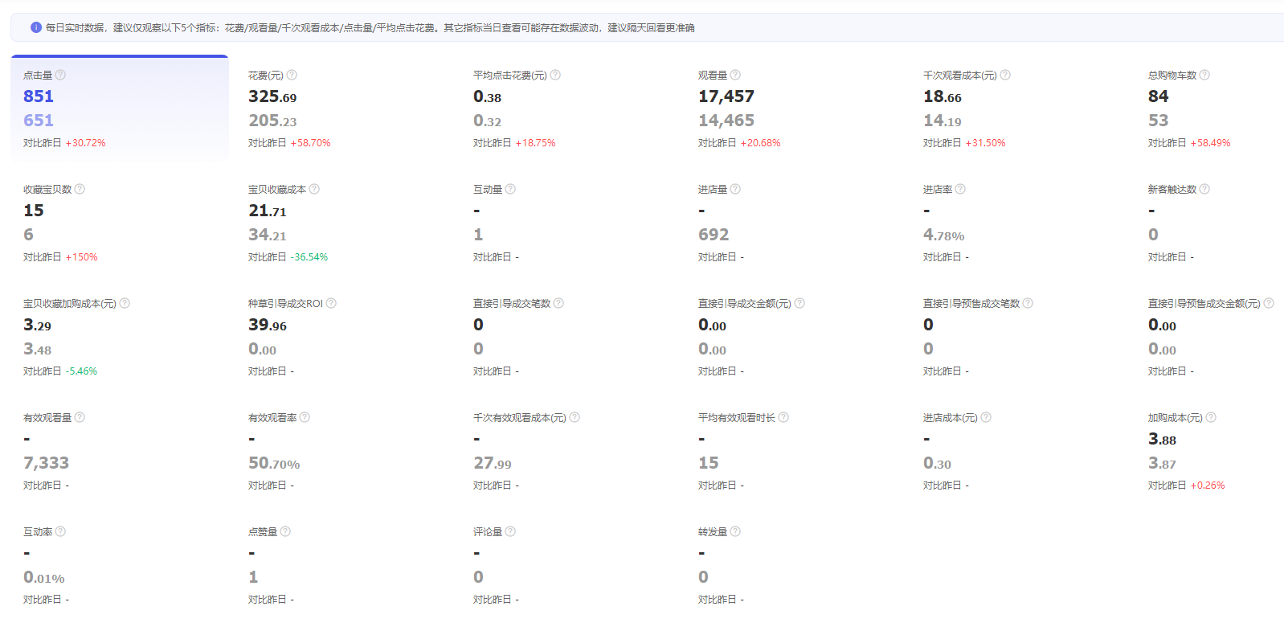Click help icon beside 花费(元)
This screenshot has height=631, width=1284.
pyautogui.click(x=292, y=75)
